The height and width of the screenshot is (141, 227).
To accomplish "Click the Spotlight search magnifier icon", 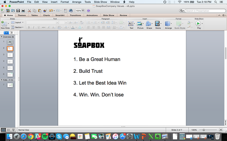I will pyautogui.click(x=216, y=2).
